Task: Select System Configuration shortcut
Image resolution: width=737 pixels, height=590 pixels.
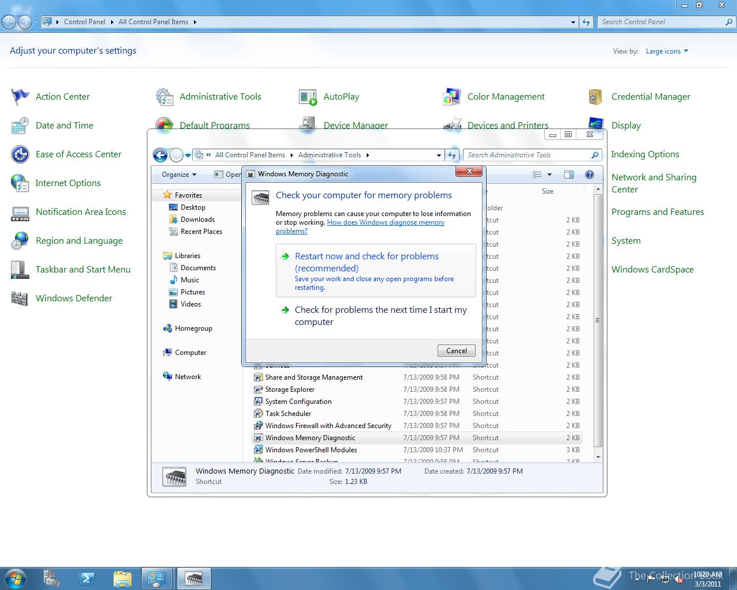Action: coord(298,402)
